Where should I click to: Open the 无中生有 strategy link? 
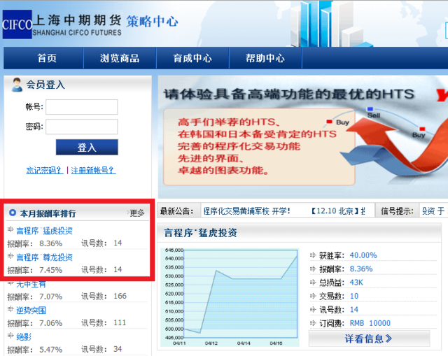(x=31, y=284)
